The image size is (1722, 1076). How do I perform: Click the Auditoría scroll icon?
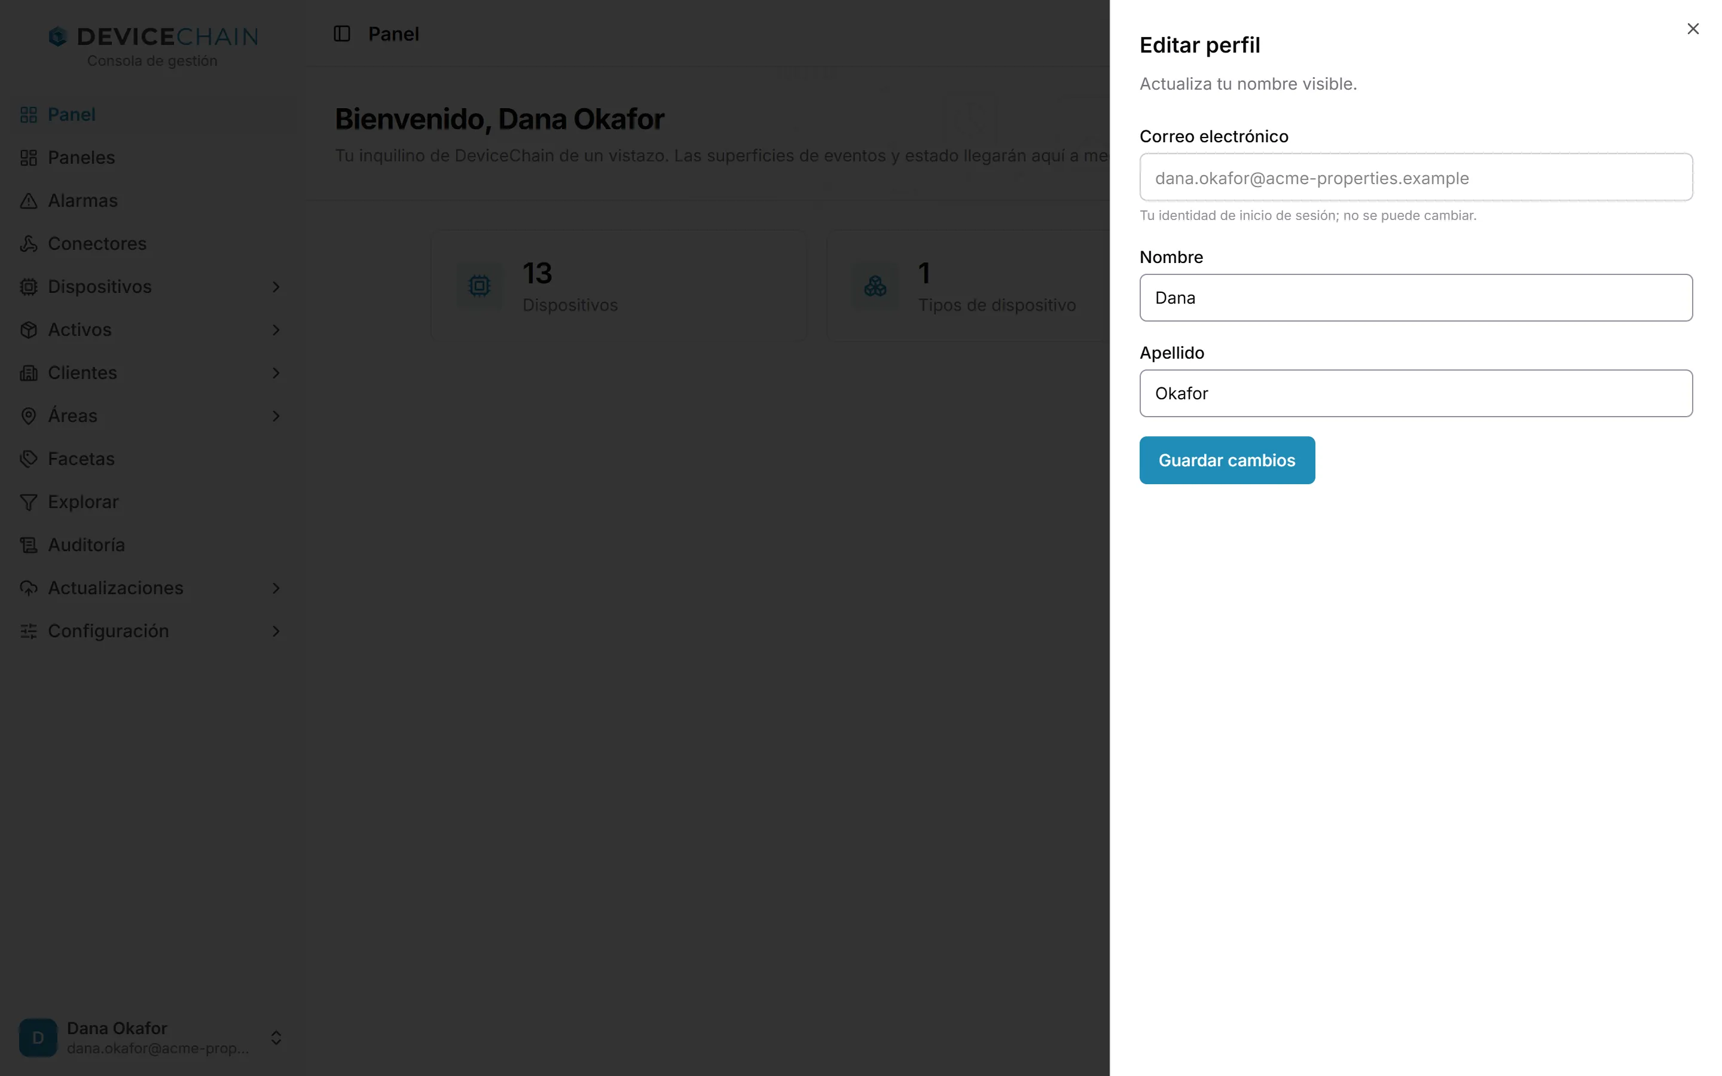coord(29,545)
